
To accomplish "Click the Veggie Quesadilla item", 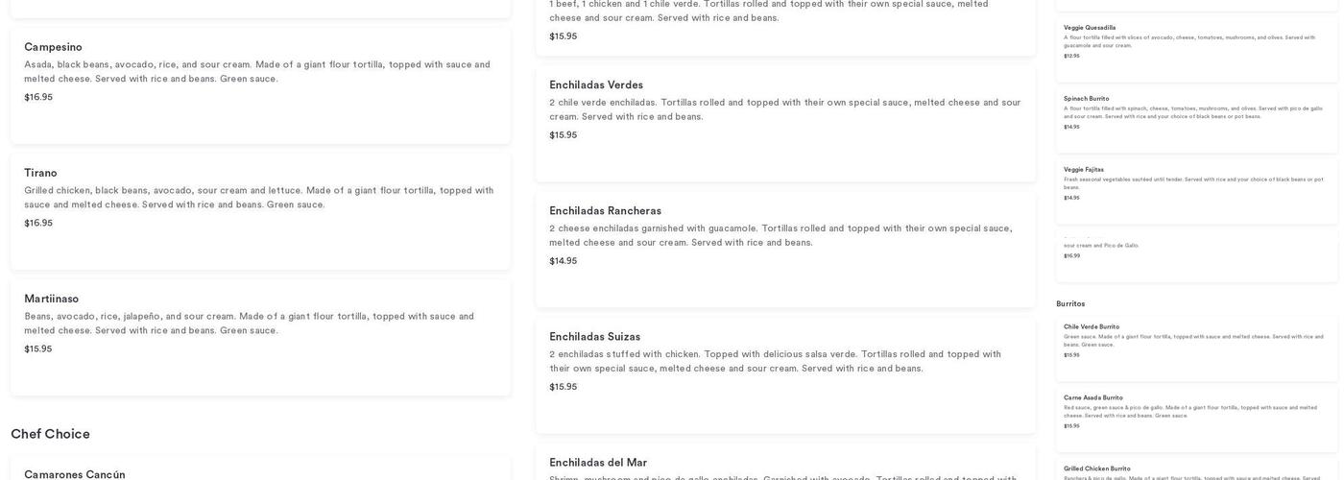I will point(1089,28).
